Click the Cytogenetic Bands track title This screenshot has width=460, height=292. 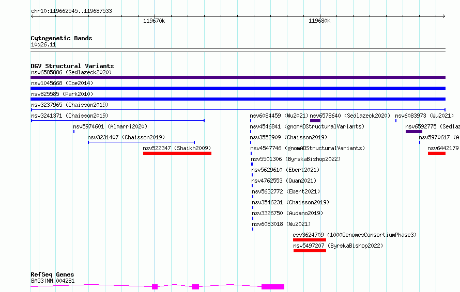[x=62, y=38]
